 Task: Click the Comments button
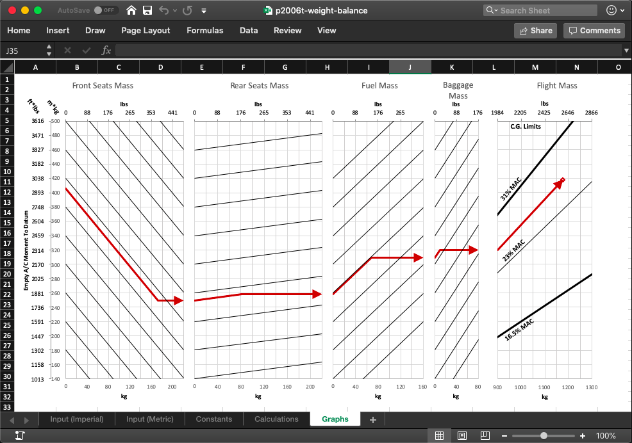pos(594,31)
